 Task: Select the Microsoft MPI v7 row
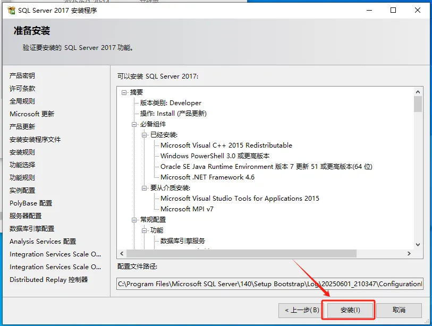click(x=187, y=209)
